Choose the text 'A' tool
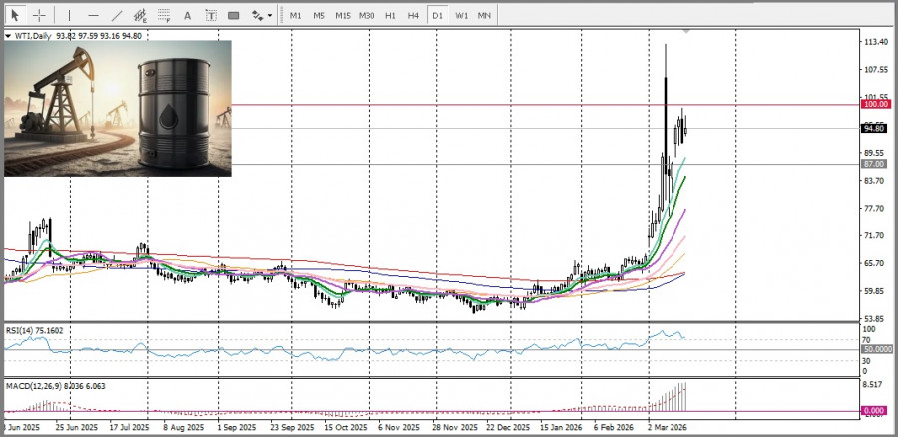 pos(187,15)
